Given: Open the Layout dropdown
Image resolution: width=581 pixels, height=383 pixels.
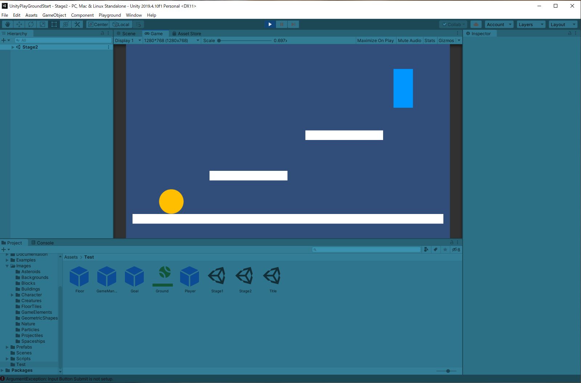Looking at the screenshot, I should 563,24.
